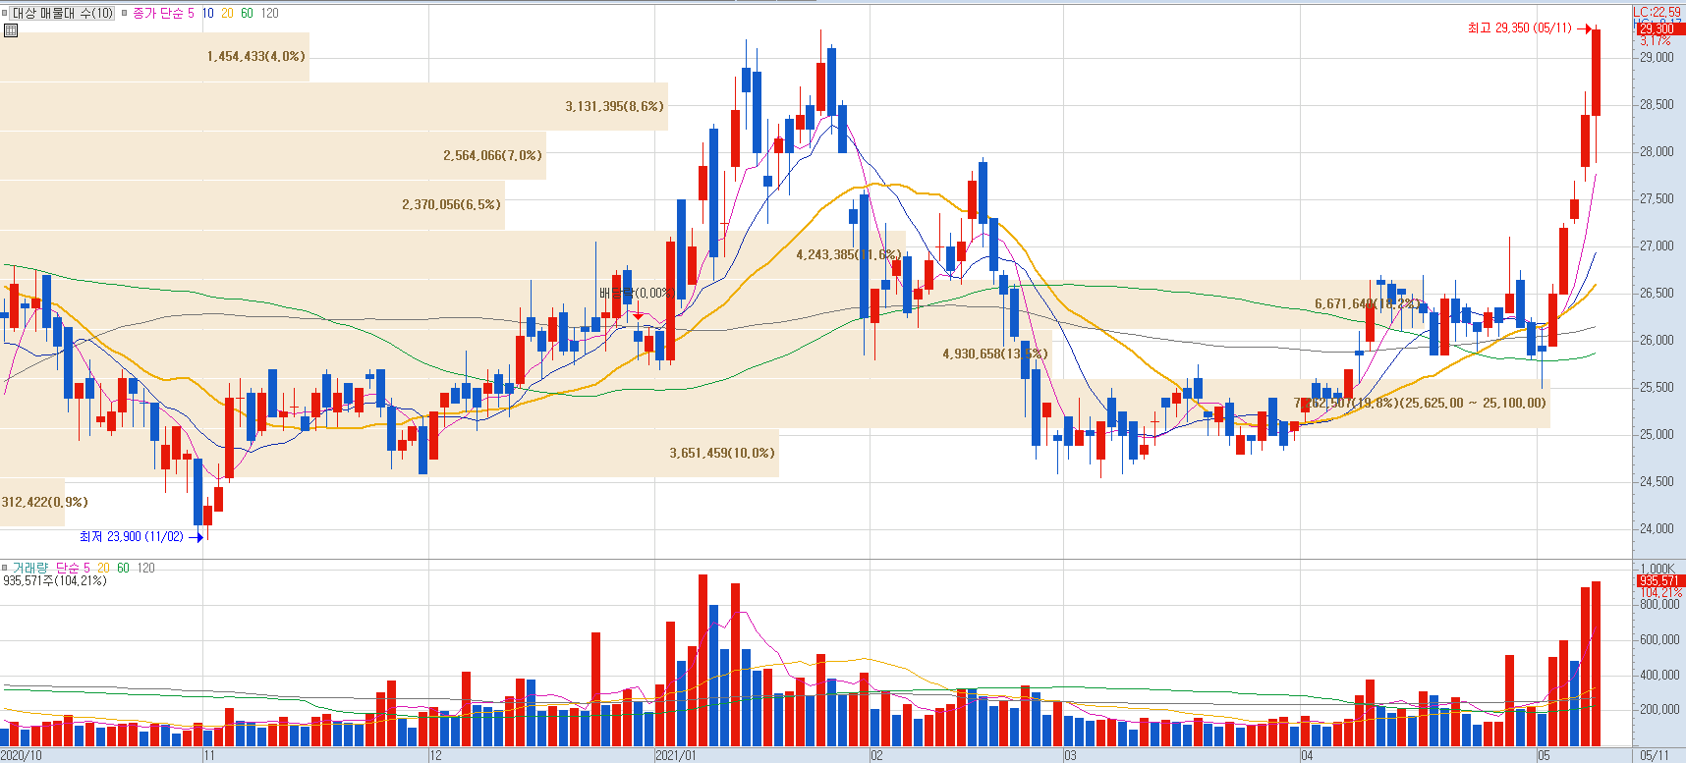Click the 4,930,658 volume profile label
1686x763 pixels.
[x=994, y=354]
